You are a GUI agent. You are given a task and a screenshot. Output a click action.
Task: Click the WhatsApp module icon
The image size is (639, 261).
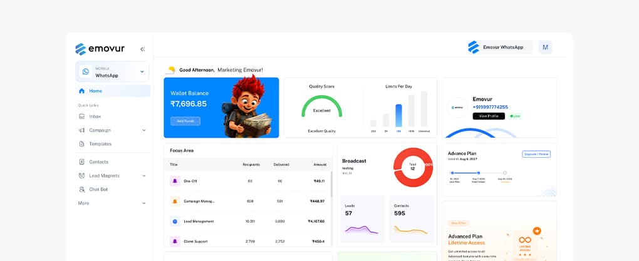(86, 71)
